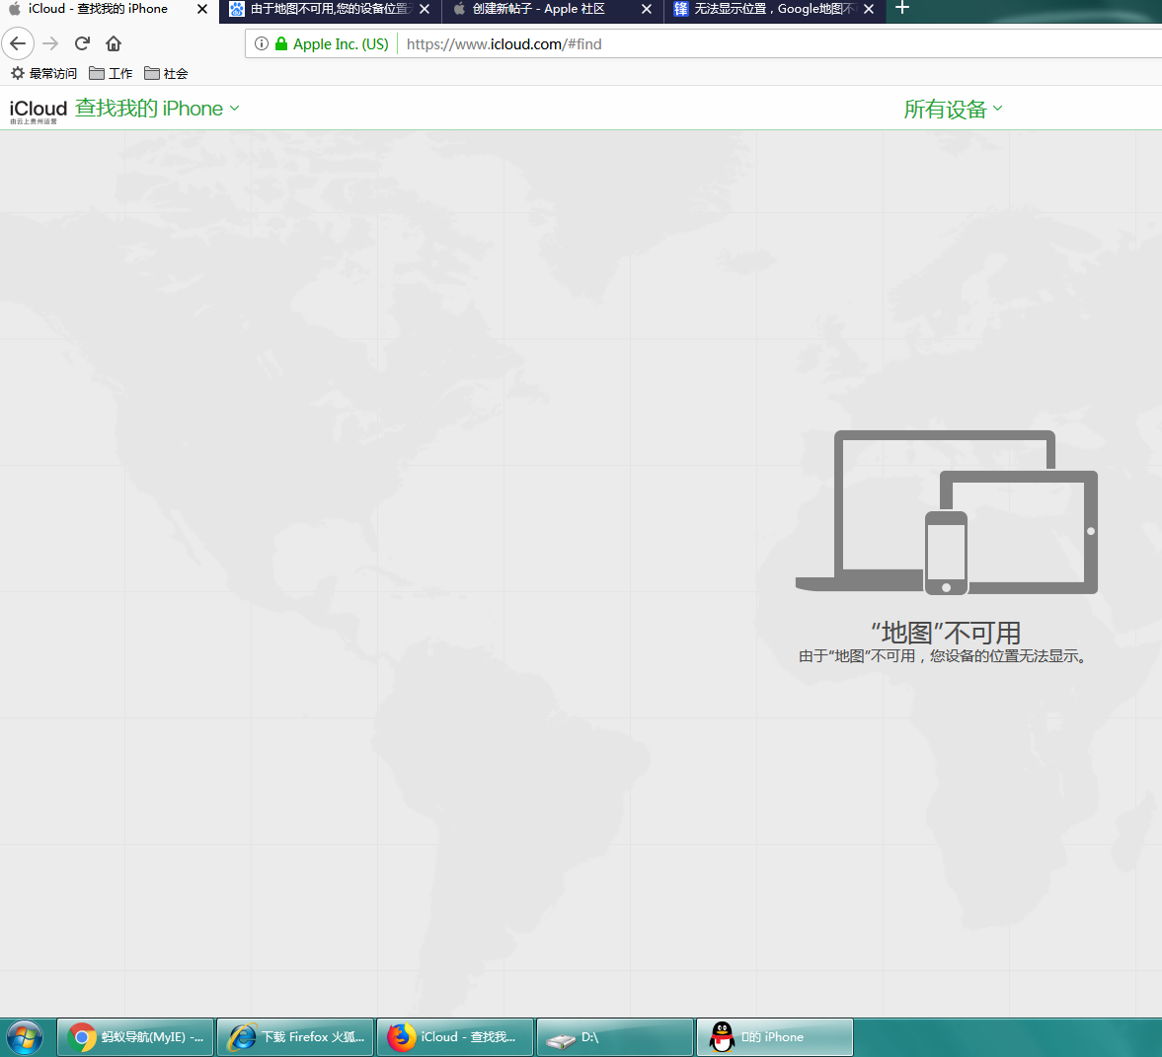Click the reload page icon
Viewport: 1162px width, 1057px height.
click(83, 43)
